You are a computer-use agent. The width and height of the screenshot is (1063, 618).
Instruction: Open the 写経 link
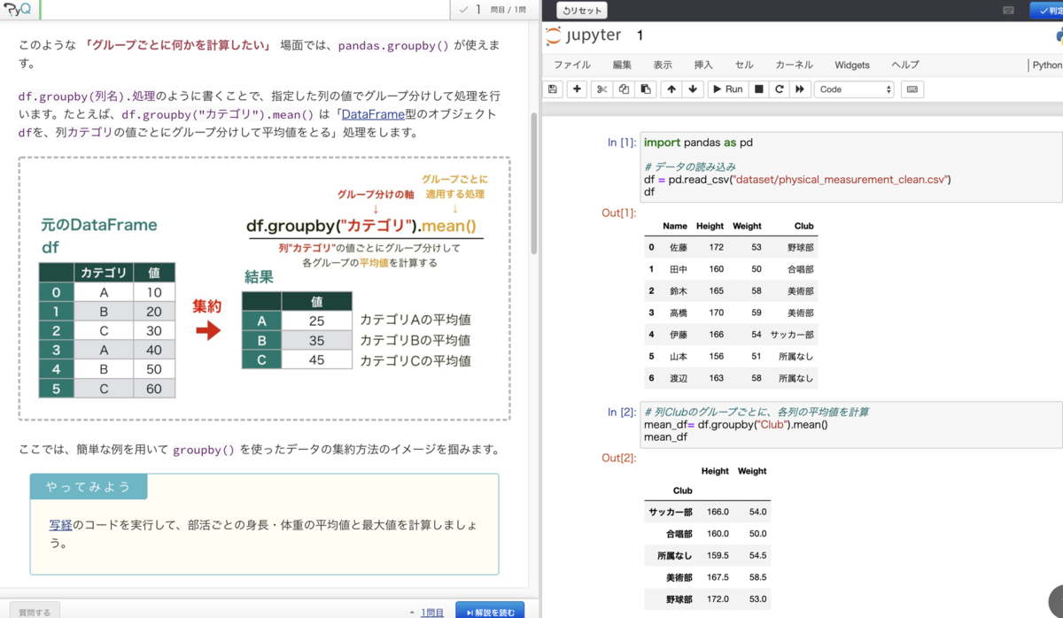pyautogui.click(x=61, y=525)
